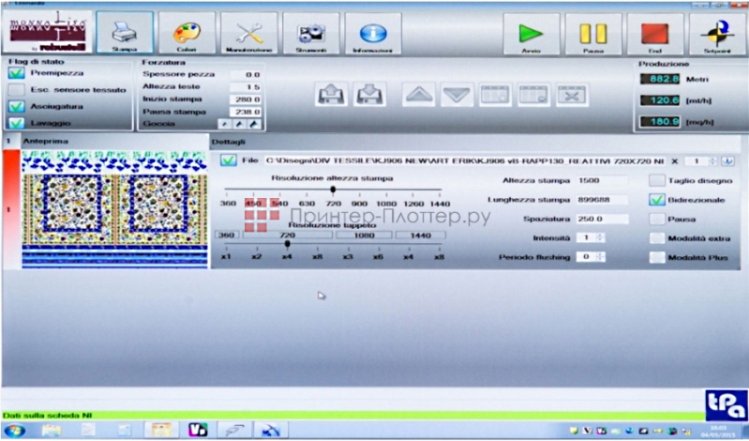Pause the print with Pausa button
749x441 pixels.
[593, 33]
